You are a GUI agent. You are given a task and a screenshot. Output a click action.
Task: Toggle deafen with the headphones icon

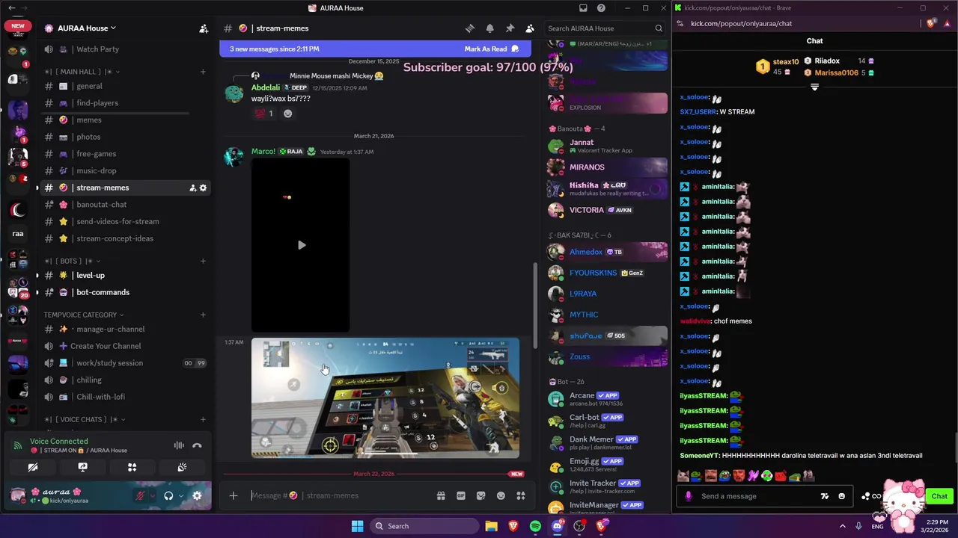[x=168, y=495]
